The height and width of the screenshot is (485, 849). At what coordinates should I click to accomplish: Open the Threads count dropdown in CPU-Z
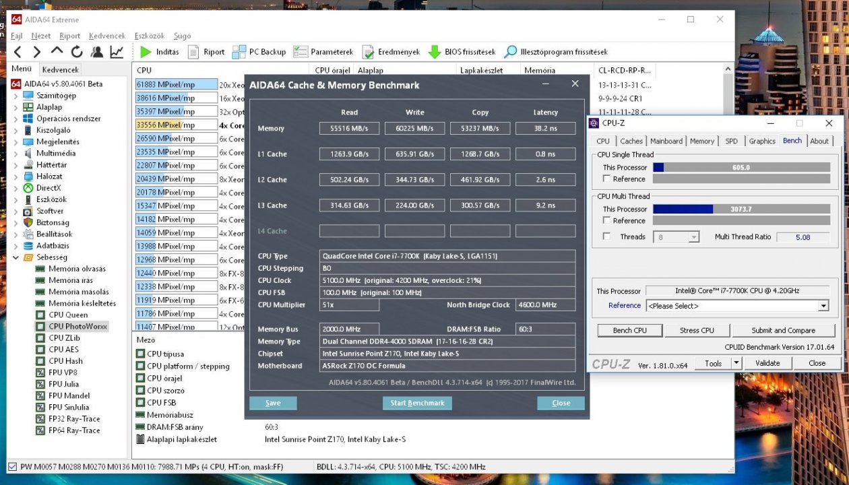[x=694, y=237]
